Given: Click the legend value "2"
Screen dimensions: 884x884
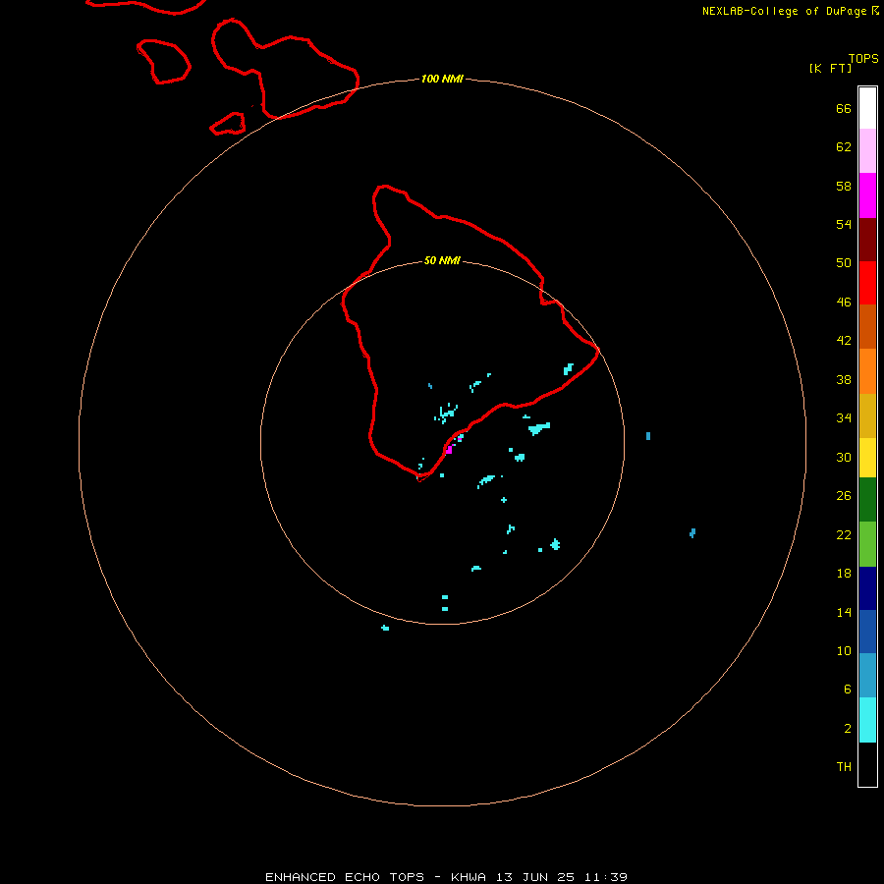Looking at the screenshot, I should pos(847,729).
